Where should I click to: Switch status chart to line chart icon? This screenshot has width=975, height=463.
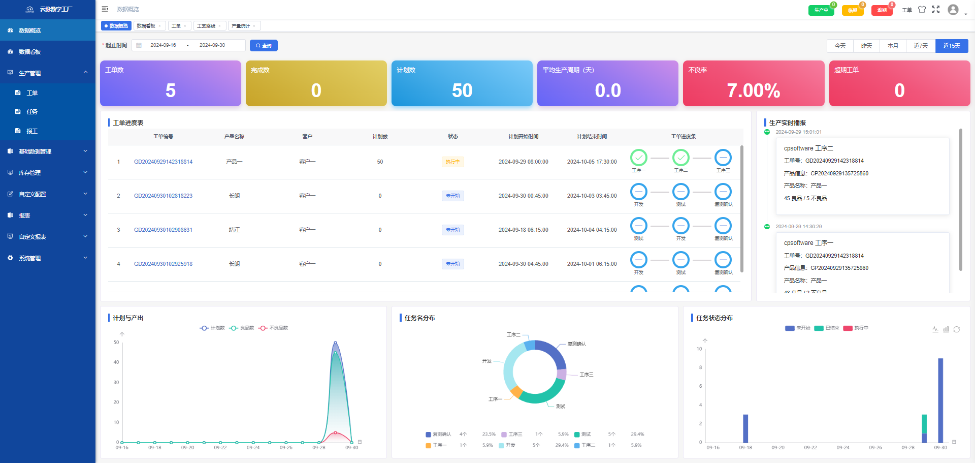(935, 329)
